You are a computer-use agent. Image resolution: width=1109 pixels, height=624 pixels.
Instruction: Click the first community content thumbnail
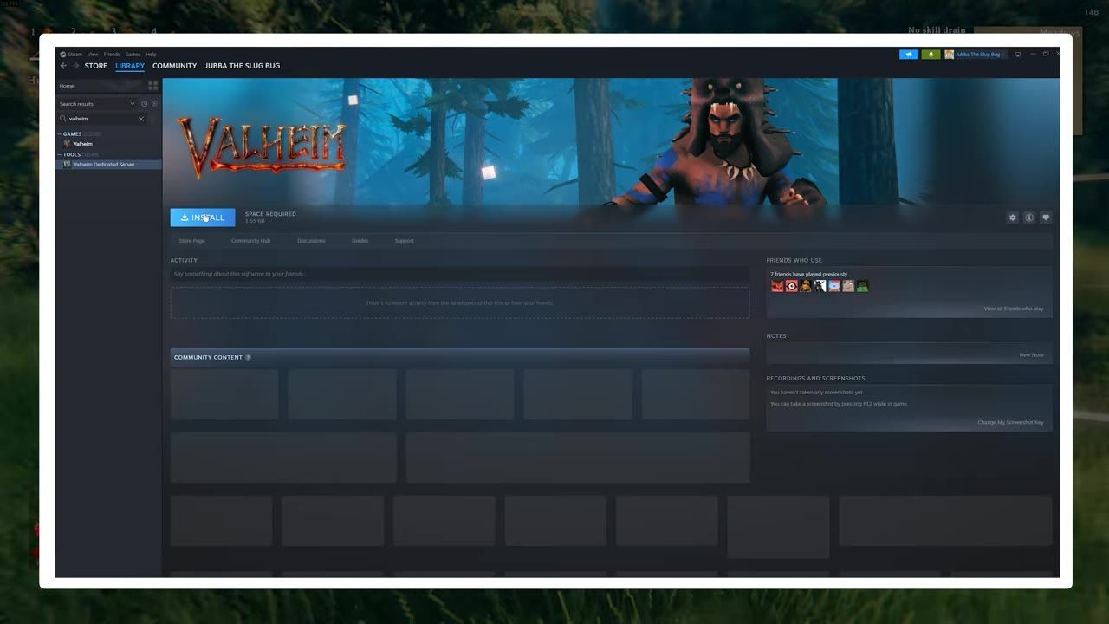[224, 394]
